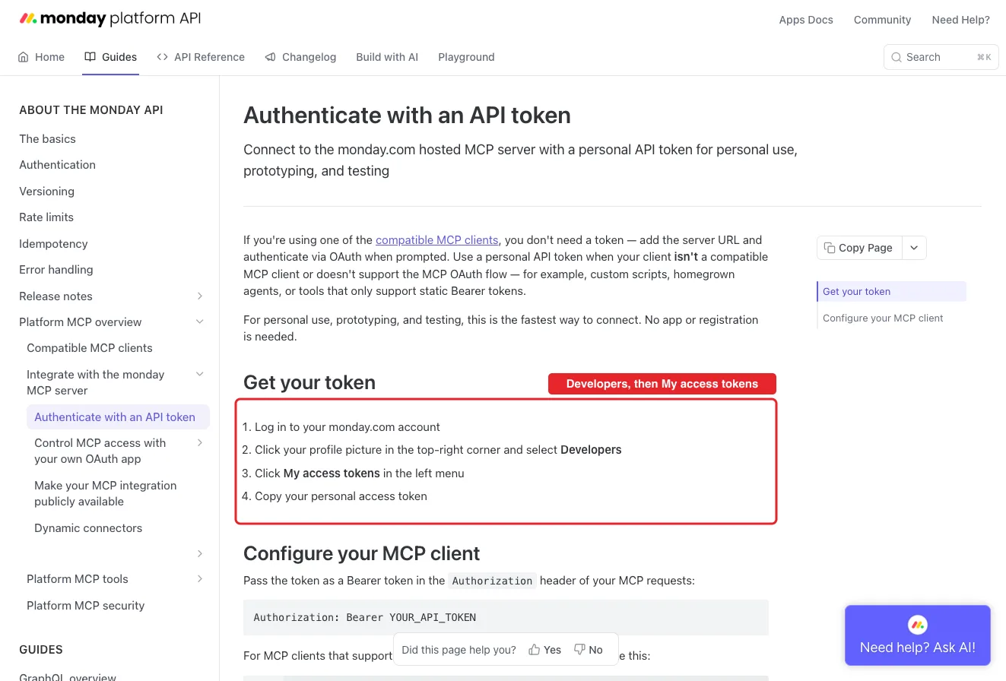Open The basics sidebar page
This screenshot has height=681, width=1006.
pyautogui.click(x=47, y=138)
